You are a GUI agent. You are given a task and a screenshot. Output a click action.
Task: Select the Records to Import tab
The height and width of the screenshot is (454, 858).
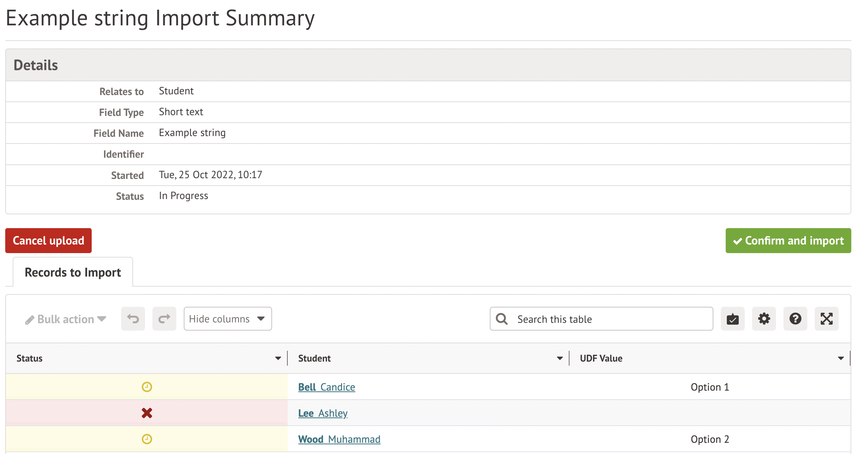click(x=73, y=272)
